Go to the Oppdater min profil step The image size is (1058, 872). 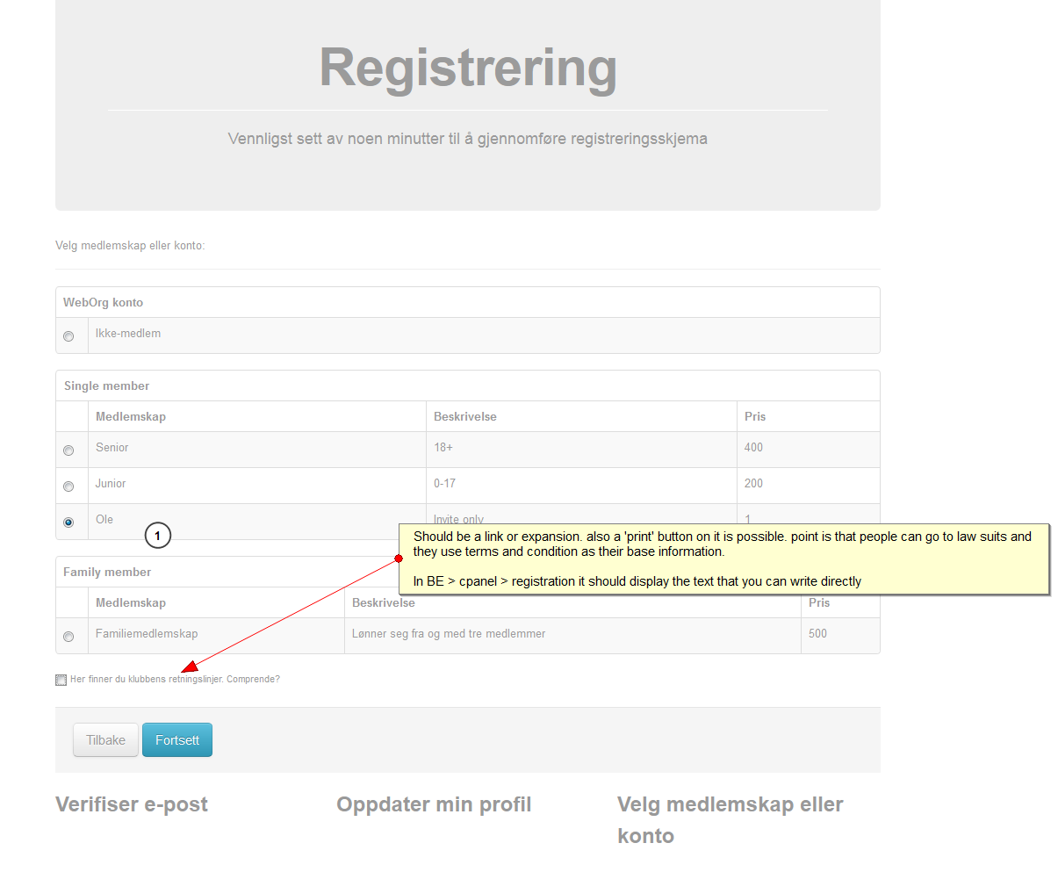[x=434, y=804]
